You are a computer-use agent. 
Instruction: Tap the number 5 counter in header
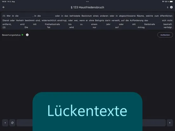pos(167,8)
